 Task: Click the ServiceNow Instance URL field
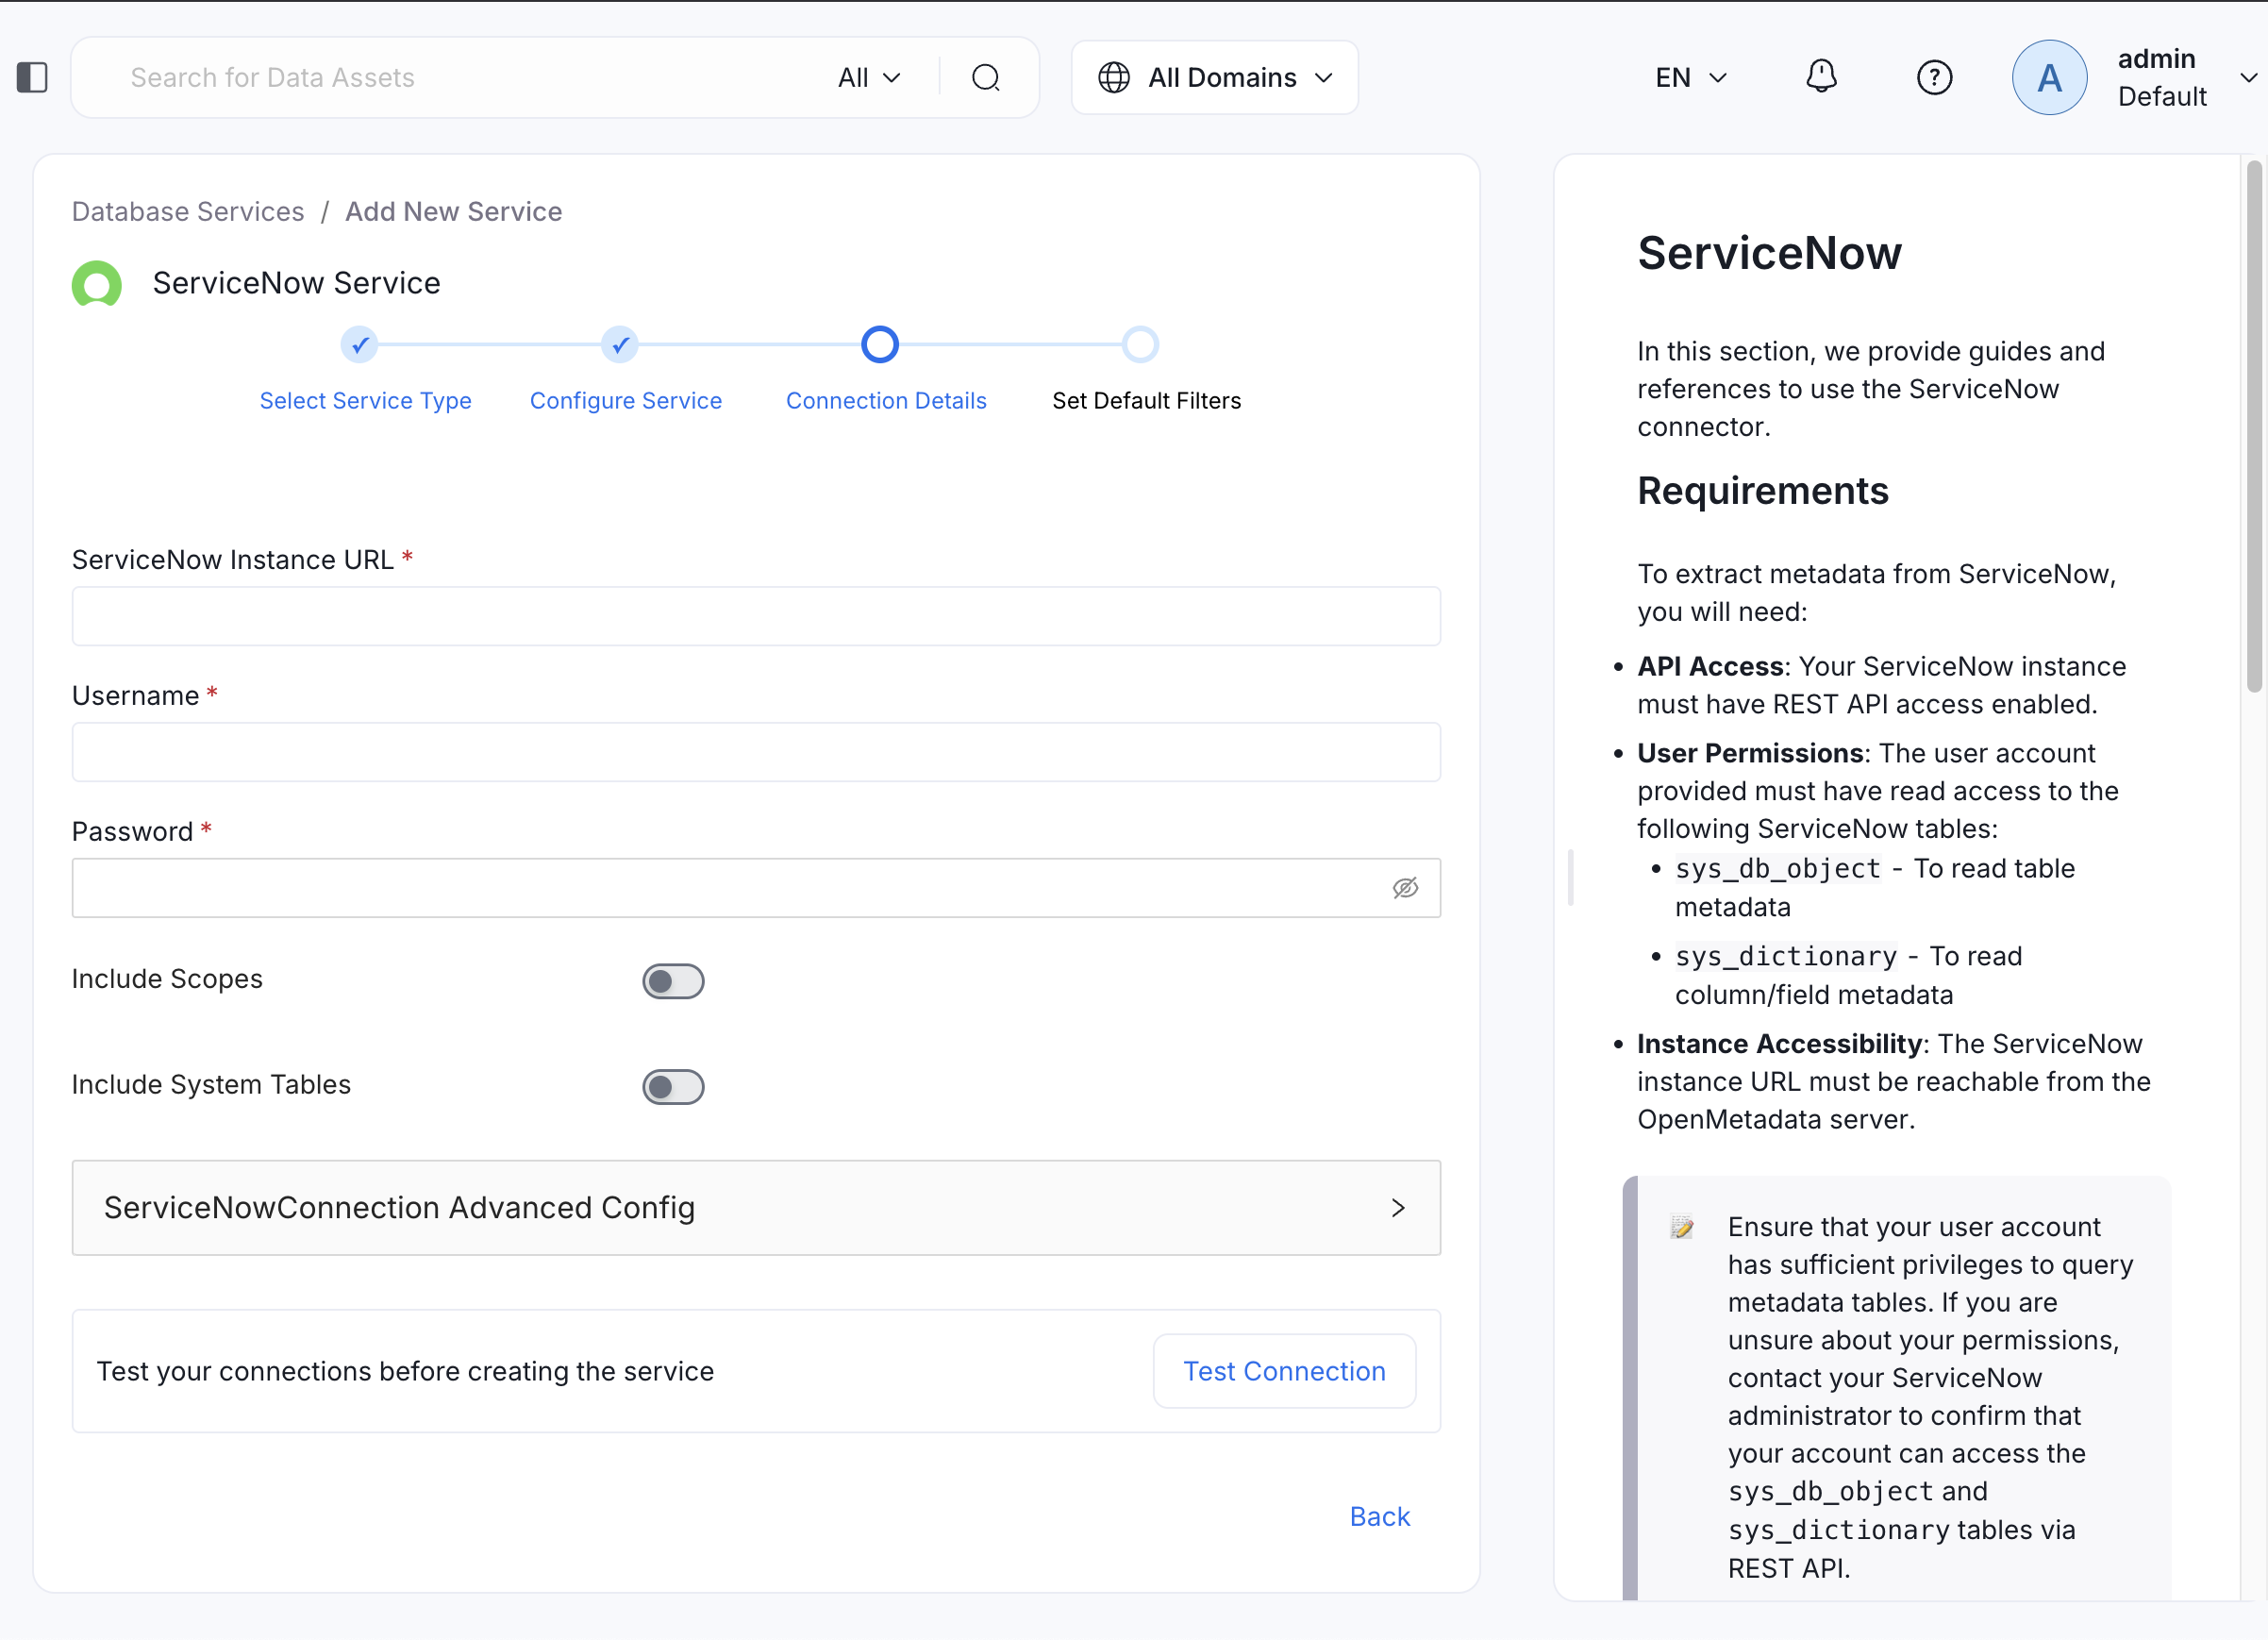coord(755,616)
